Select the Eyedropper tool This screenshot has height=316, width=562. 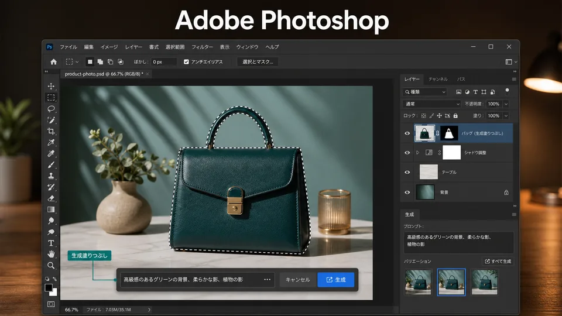[51, 142]
